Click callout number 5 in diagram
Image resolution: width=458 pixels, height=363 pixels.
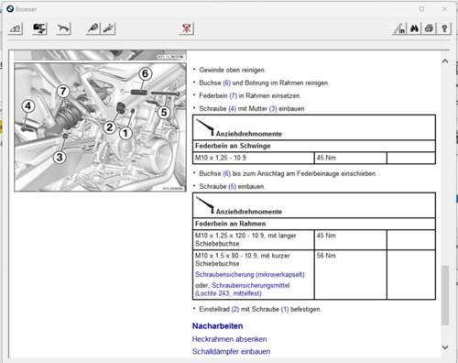pos(164,113)
